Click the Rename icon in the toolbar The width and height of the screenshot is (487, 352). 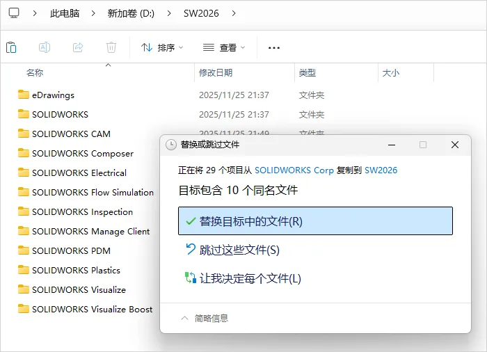click(x=45, y=47)
